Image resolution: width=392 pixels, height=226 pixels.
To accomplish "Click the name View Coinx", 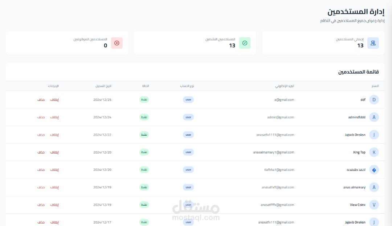I will tap(358, 205).
